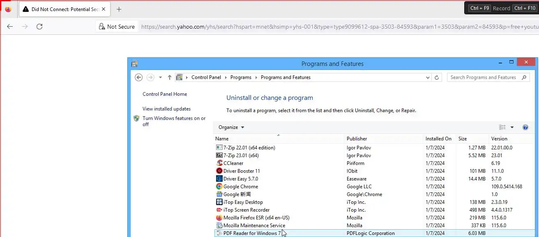
Task: Sort by the Installed On column header
Action: (439, 139)
